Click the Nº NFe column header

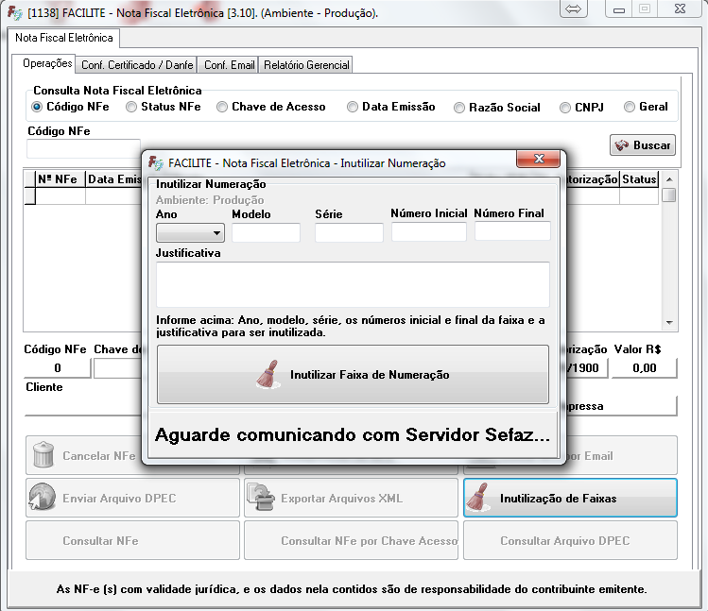click(x=60, y=179)
